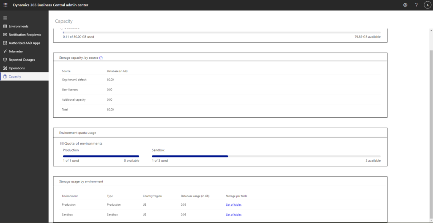Open storage capacity help (?) link

click(x=101, y=58)
